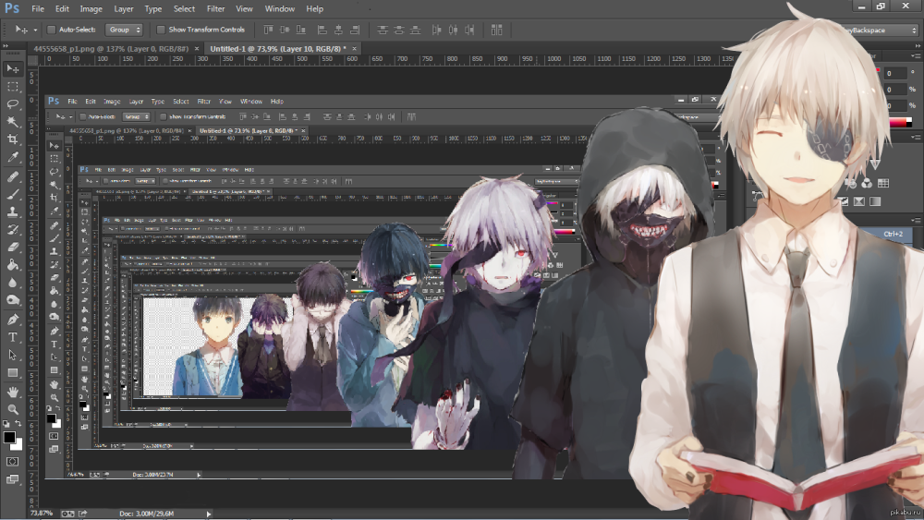This screenshot has height=520, width=924.
Task: Select the Blur tool
Action: (12, 283)
